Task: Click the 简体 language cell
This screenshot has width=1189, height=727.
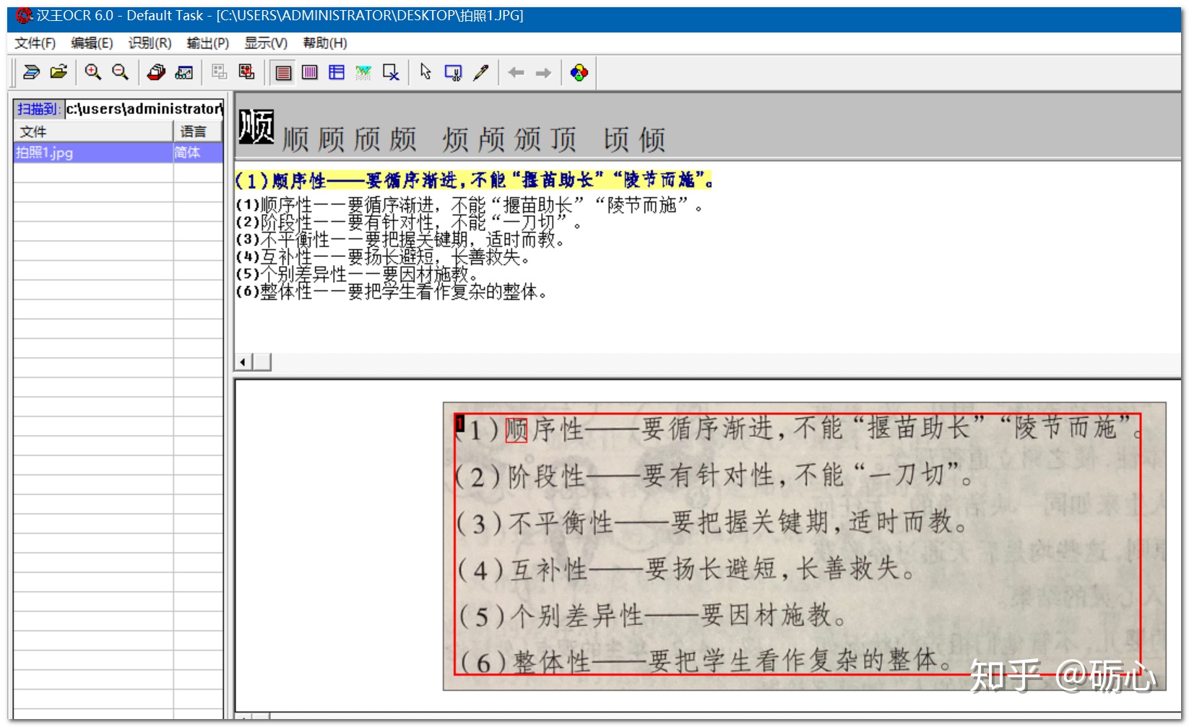Action: [198, 152]
